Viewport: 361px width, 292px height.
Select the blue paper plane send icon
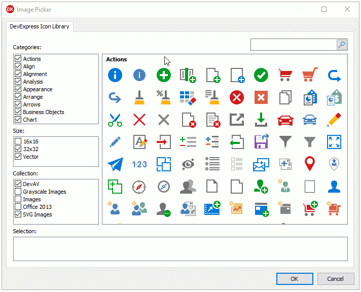[x=115, y=164]
